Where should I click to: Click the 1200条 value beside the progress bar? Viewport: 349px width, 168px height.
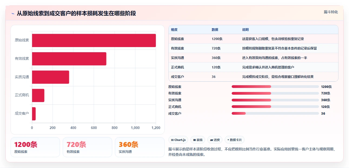[x=326, y=87]
